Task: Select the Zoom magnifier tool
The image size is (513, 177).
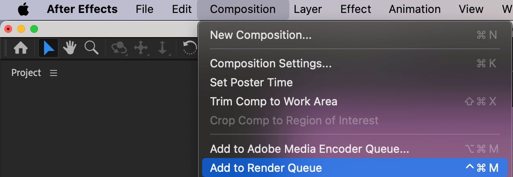Action: click(91, 48)
